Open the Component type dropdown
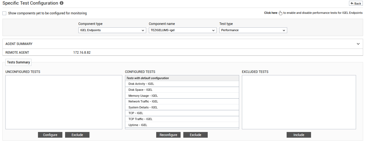The width and height of the screenshot is (365, 145). tap(112, 30)
